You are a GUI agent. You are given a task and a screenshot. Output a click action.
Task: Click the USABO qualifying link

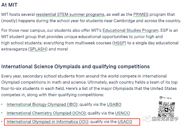[x=114, y=105]
